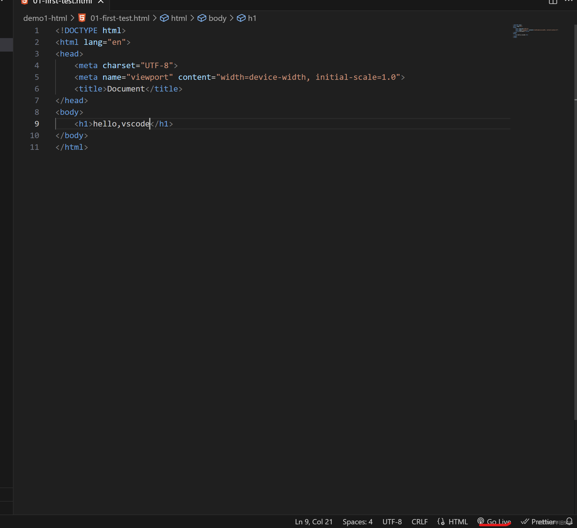Open notifications bell in status bar
Screen dimensions: 577x528
pyautogui.click(x=569, y=521)
